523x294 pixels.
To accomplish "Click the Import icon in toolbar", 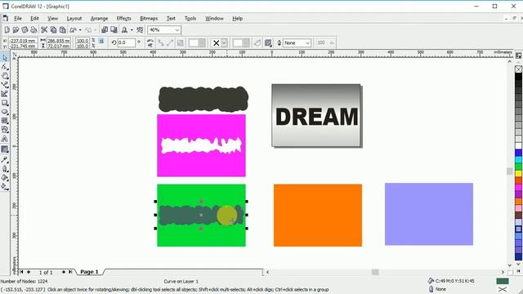I will (105, 30).
